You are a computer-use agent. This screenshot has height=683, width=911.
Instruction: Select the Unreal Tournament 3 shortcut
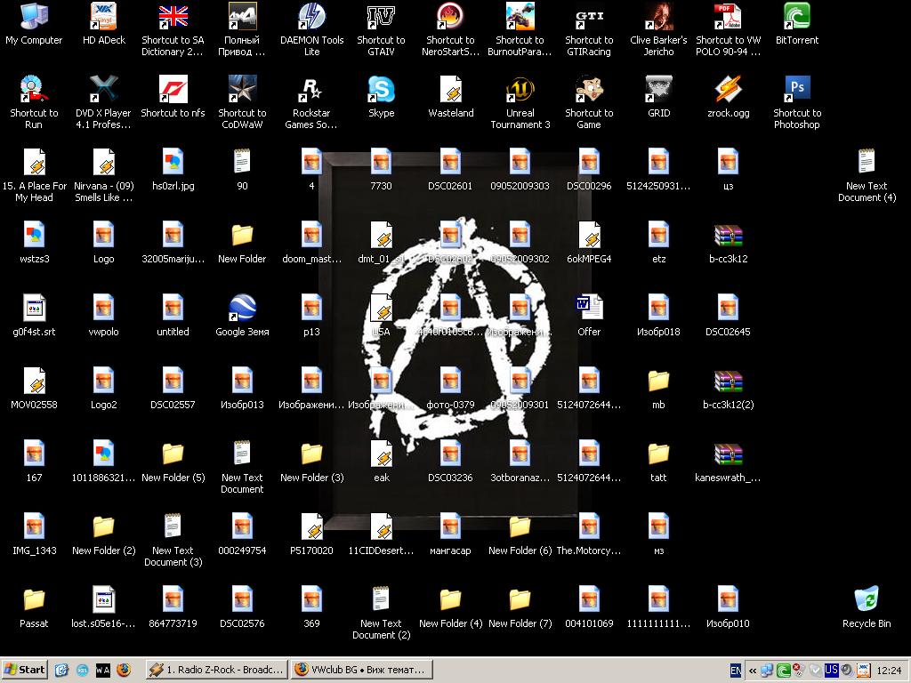(x=520, y=90)
